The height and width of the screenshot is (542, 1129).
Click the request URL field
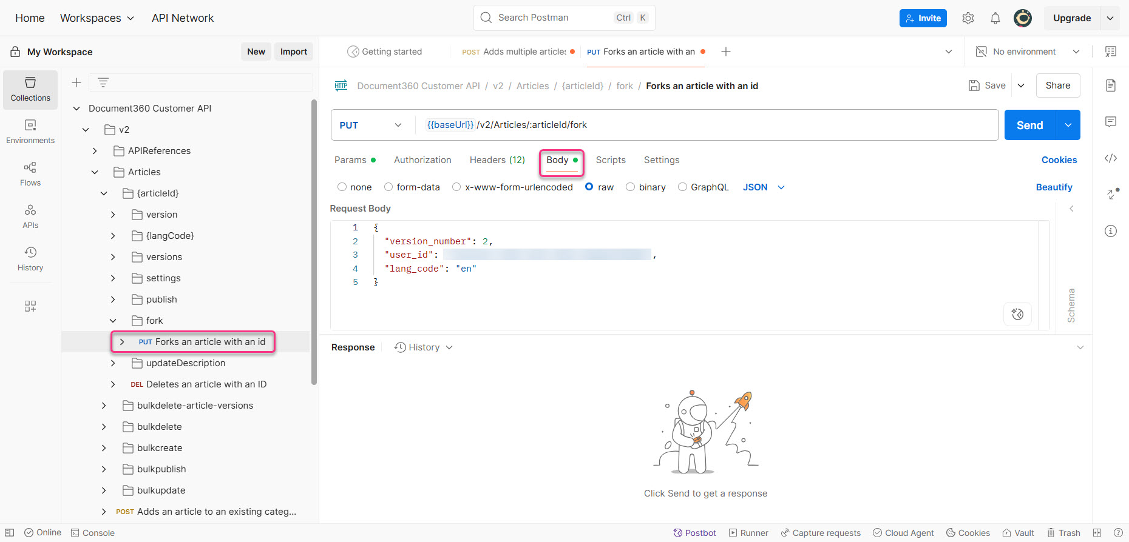point(707,125)
